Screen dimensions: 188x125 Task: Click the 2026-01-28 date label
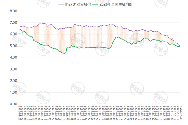point(20,113)
